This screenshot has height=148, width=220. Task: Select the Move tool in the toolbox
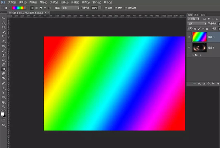[x=3, y=17]
